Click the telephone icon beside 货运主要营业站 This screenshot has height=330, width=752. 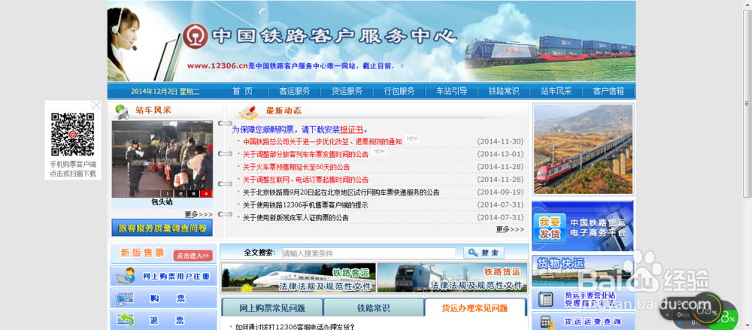[x=545, y=299]
